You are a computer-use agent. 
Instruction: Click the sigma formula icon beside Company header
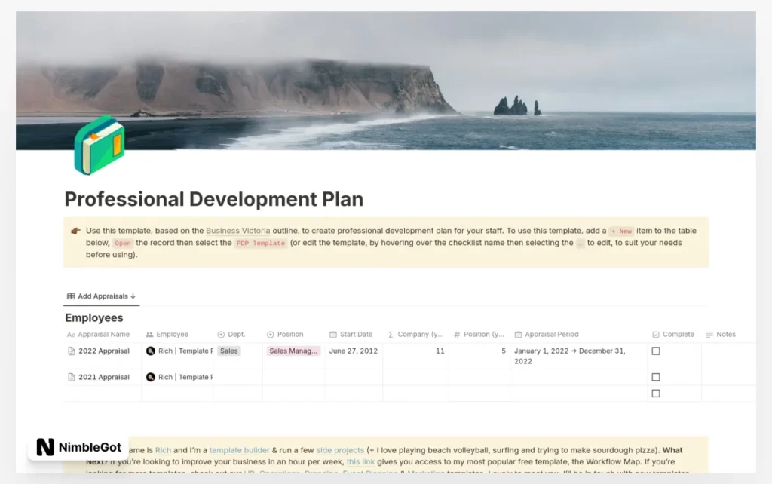[391, 334]
